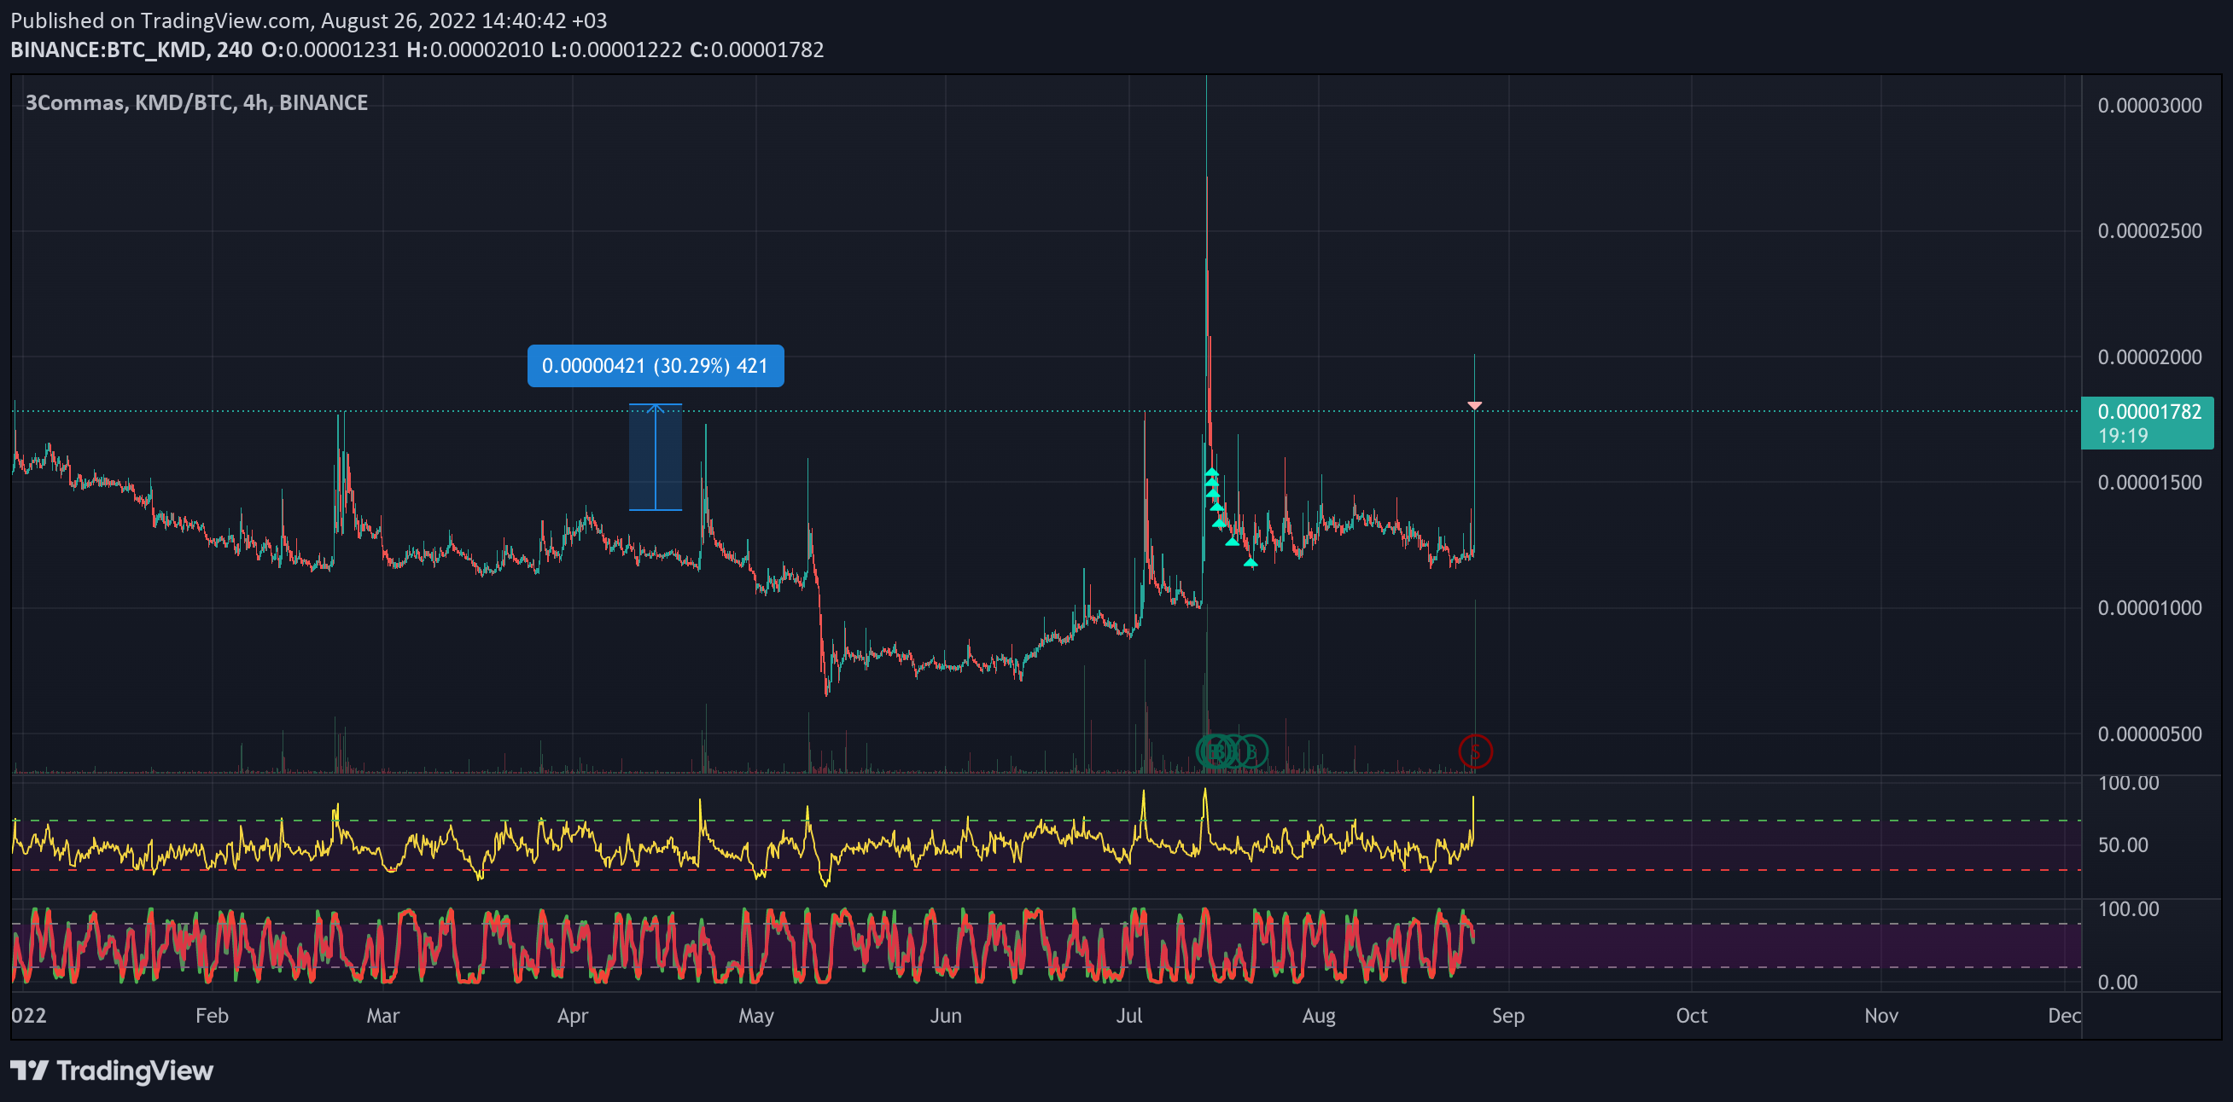Image resolution: width=2233 pixels, height=1102 pixels.
Task: Click the Feb label on the time axis
Action: click(x=212, y=1015)
